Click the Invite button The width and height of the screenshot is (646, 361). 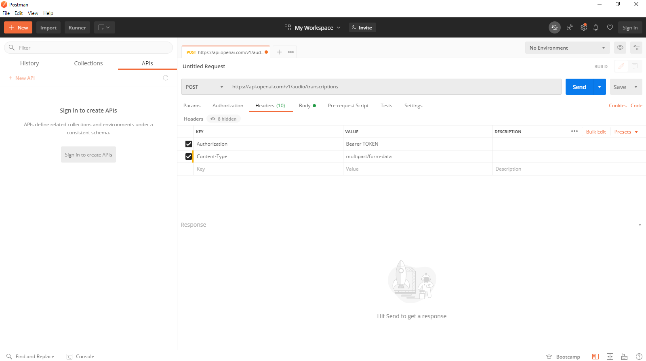(x=362, y=27)
